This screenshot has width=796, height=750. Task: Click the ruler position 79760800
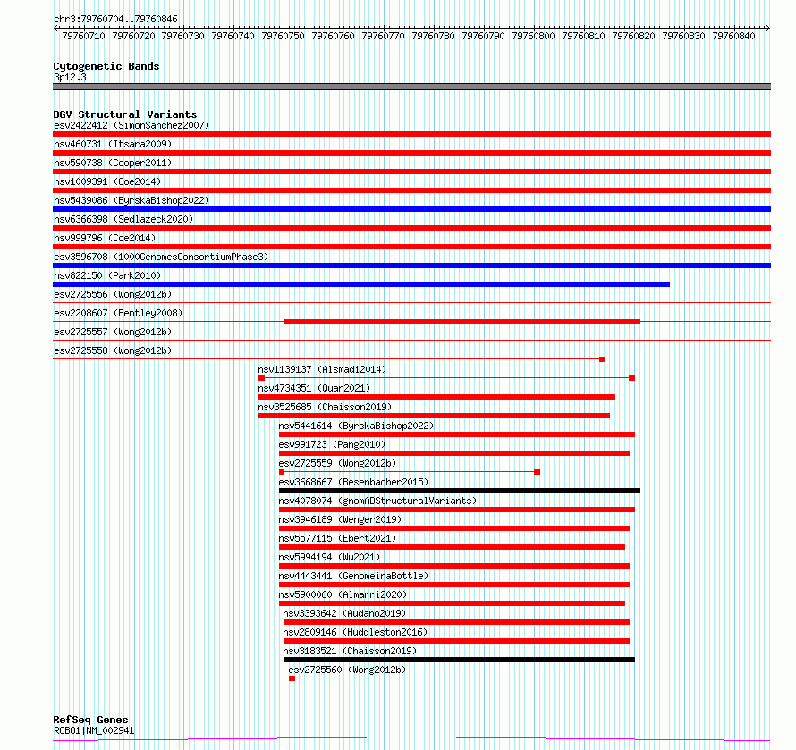533,36
